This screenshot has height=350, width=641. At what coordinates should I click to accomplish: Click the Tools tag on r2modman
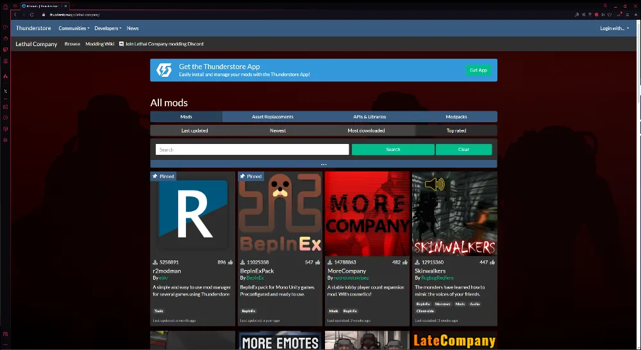click(x=158, y=311)
